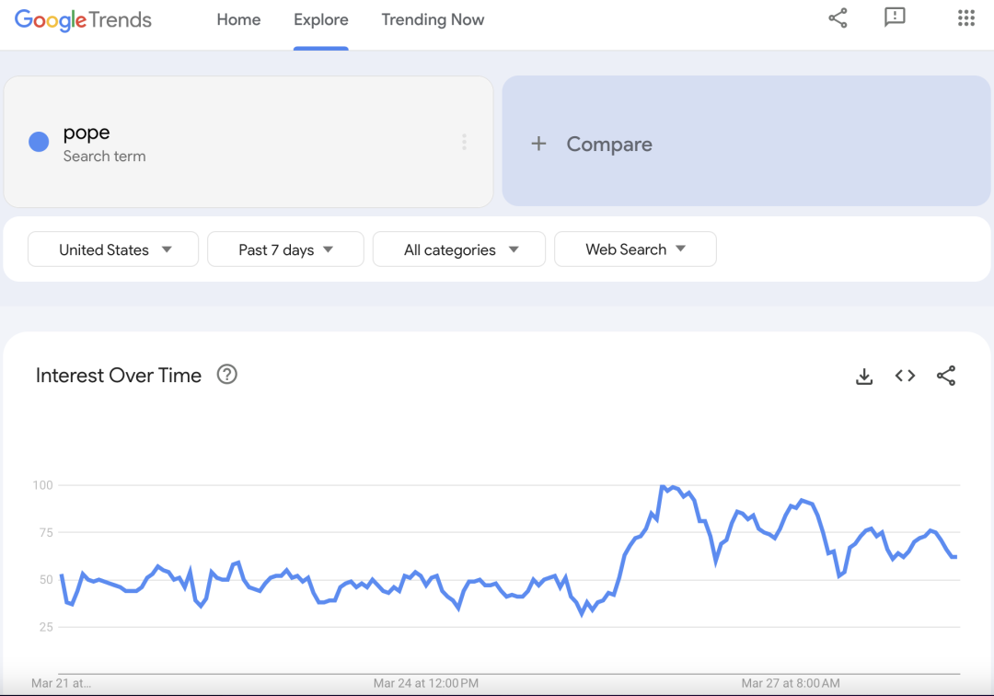This screenshot has height=696, width=994.
Task: Open the pope search term options menu
Action: 464,142
